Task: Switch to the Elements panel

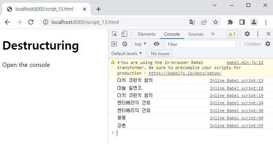Action: tap(147, 34)
